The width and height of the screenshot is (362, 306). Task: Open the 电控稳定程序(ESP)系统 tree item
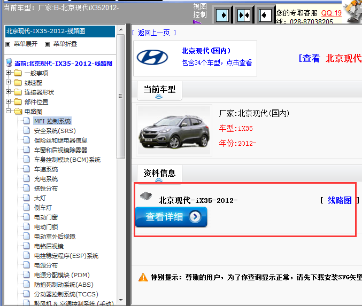click(x=66, y=256)
